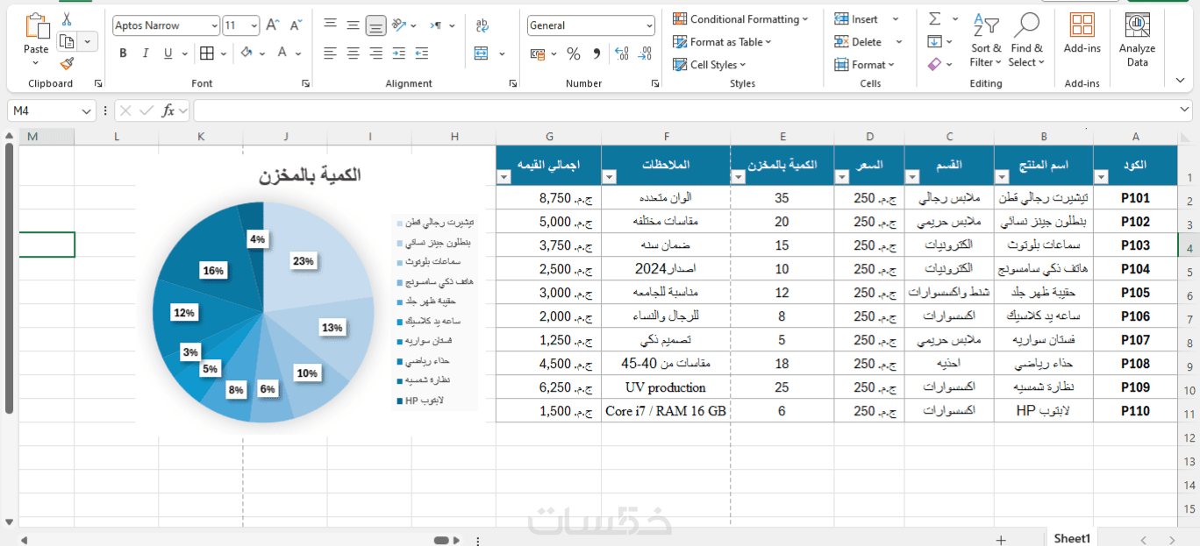The image size is (1200, 546).
Task: Increase font size with the larger A
Action: coord(273,25)
